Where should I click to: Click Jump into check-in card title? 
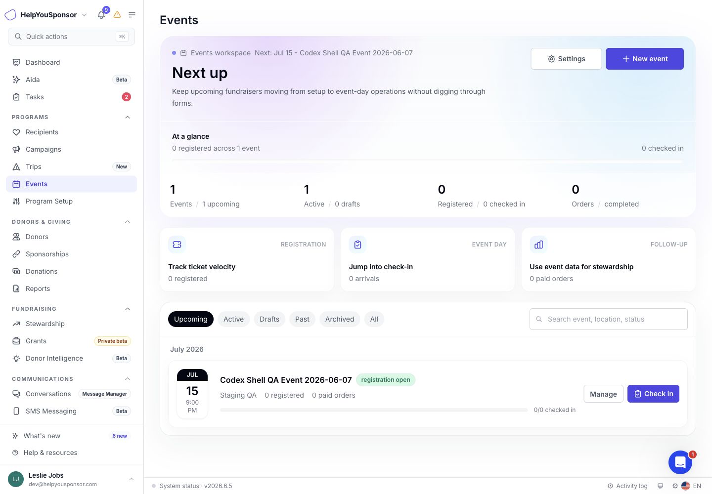(x=381, y=267)
